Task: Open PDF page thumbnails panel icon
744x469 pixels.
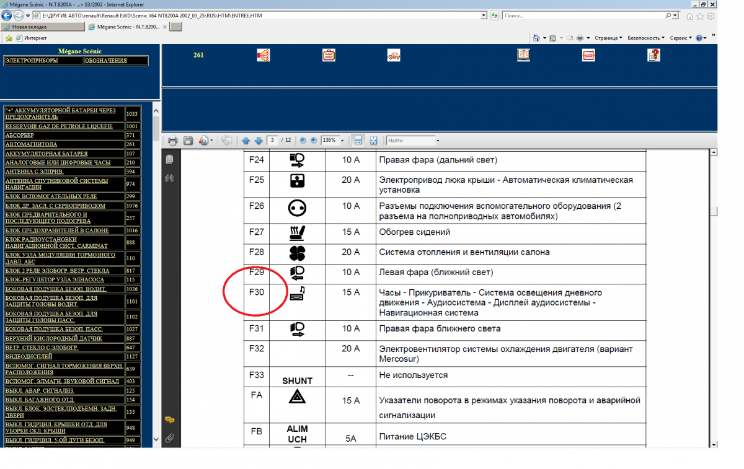Action: tap(169, 160)
